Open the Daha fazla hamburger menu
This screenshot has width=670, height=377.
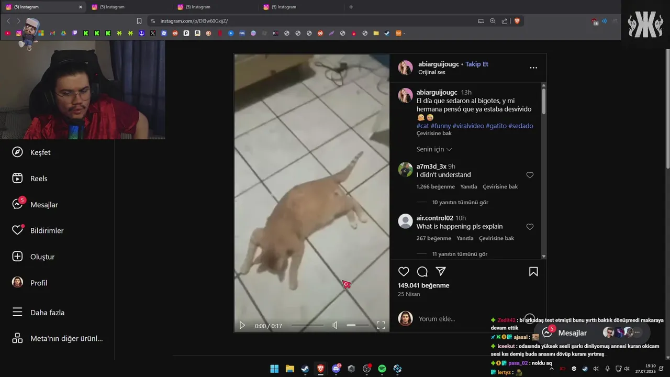point(17,312)
